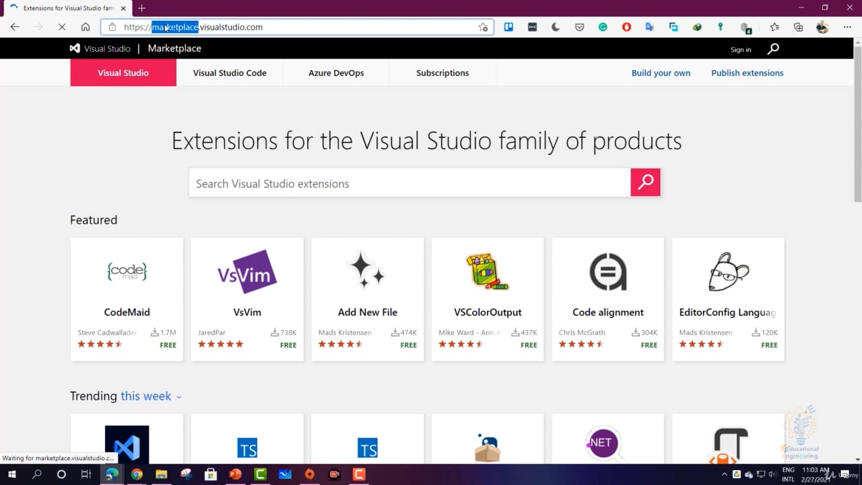
Task: Show hidden system tray icons
Action: pos(725,474)
